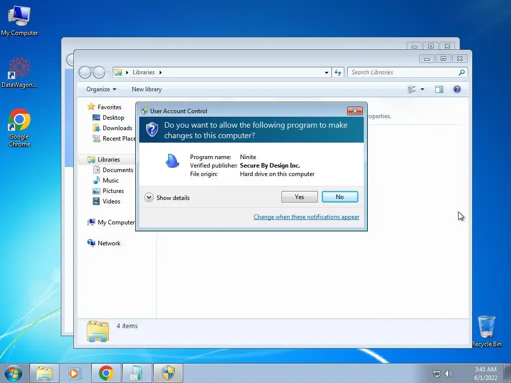
Task: Select Desktop under Favorites
Action: [x=113, y=118]
